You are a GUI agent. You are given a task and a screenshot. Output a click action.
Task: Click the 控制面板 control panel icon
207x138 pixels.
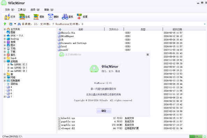8,81
